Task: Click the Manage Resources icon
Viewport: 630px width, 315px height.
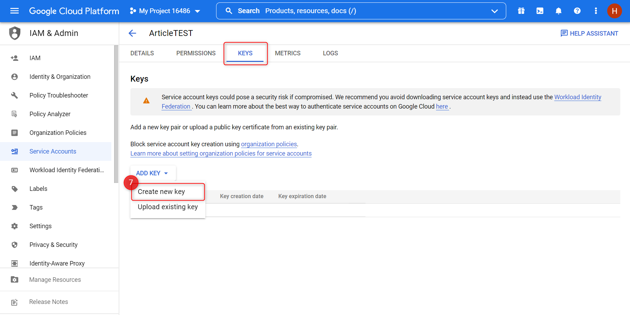Action: pos(15,280)
